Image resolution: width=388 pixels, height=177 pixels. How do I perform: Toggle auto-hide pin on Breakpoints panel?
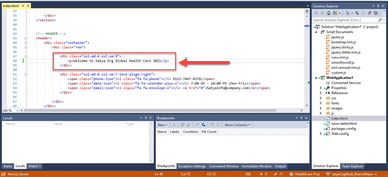301,118
